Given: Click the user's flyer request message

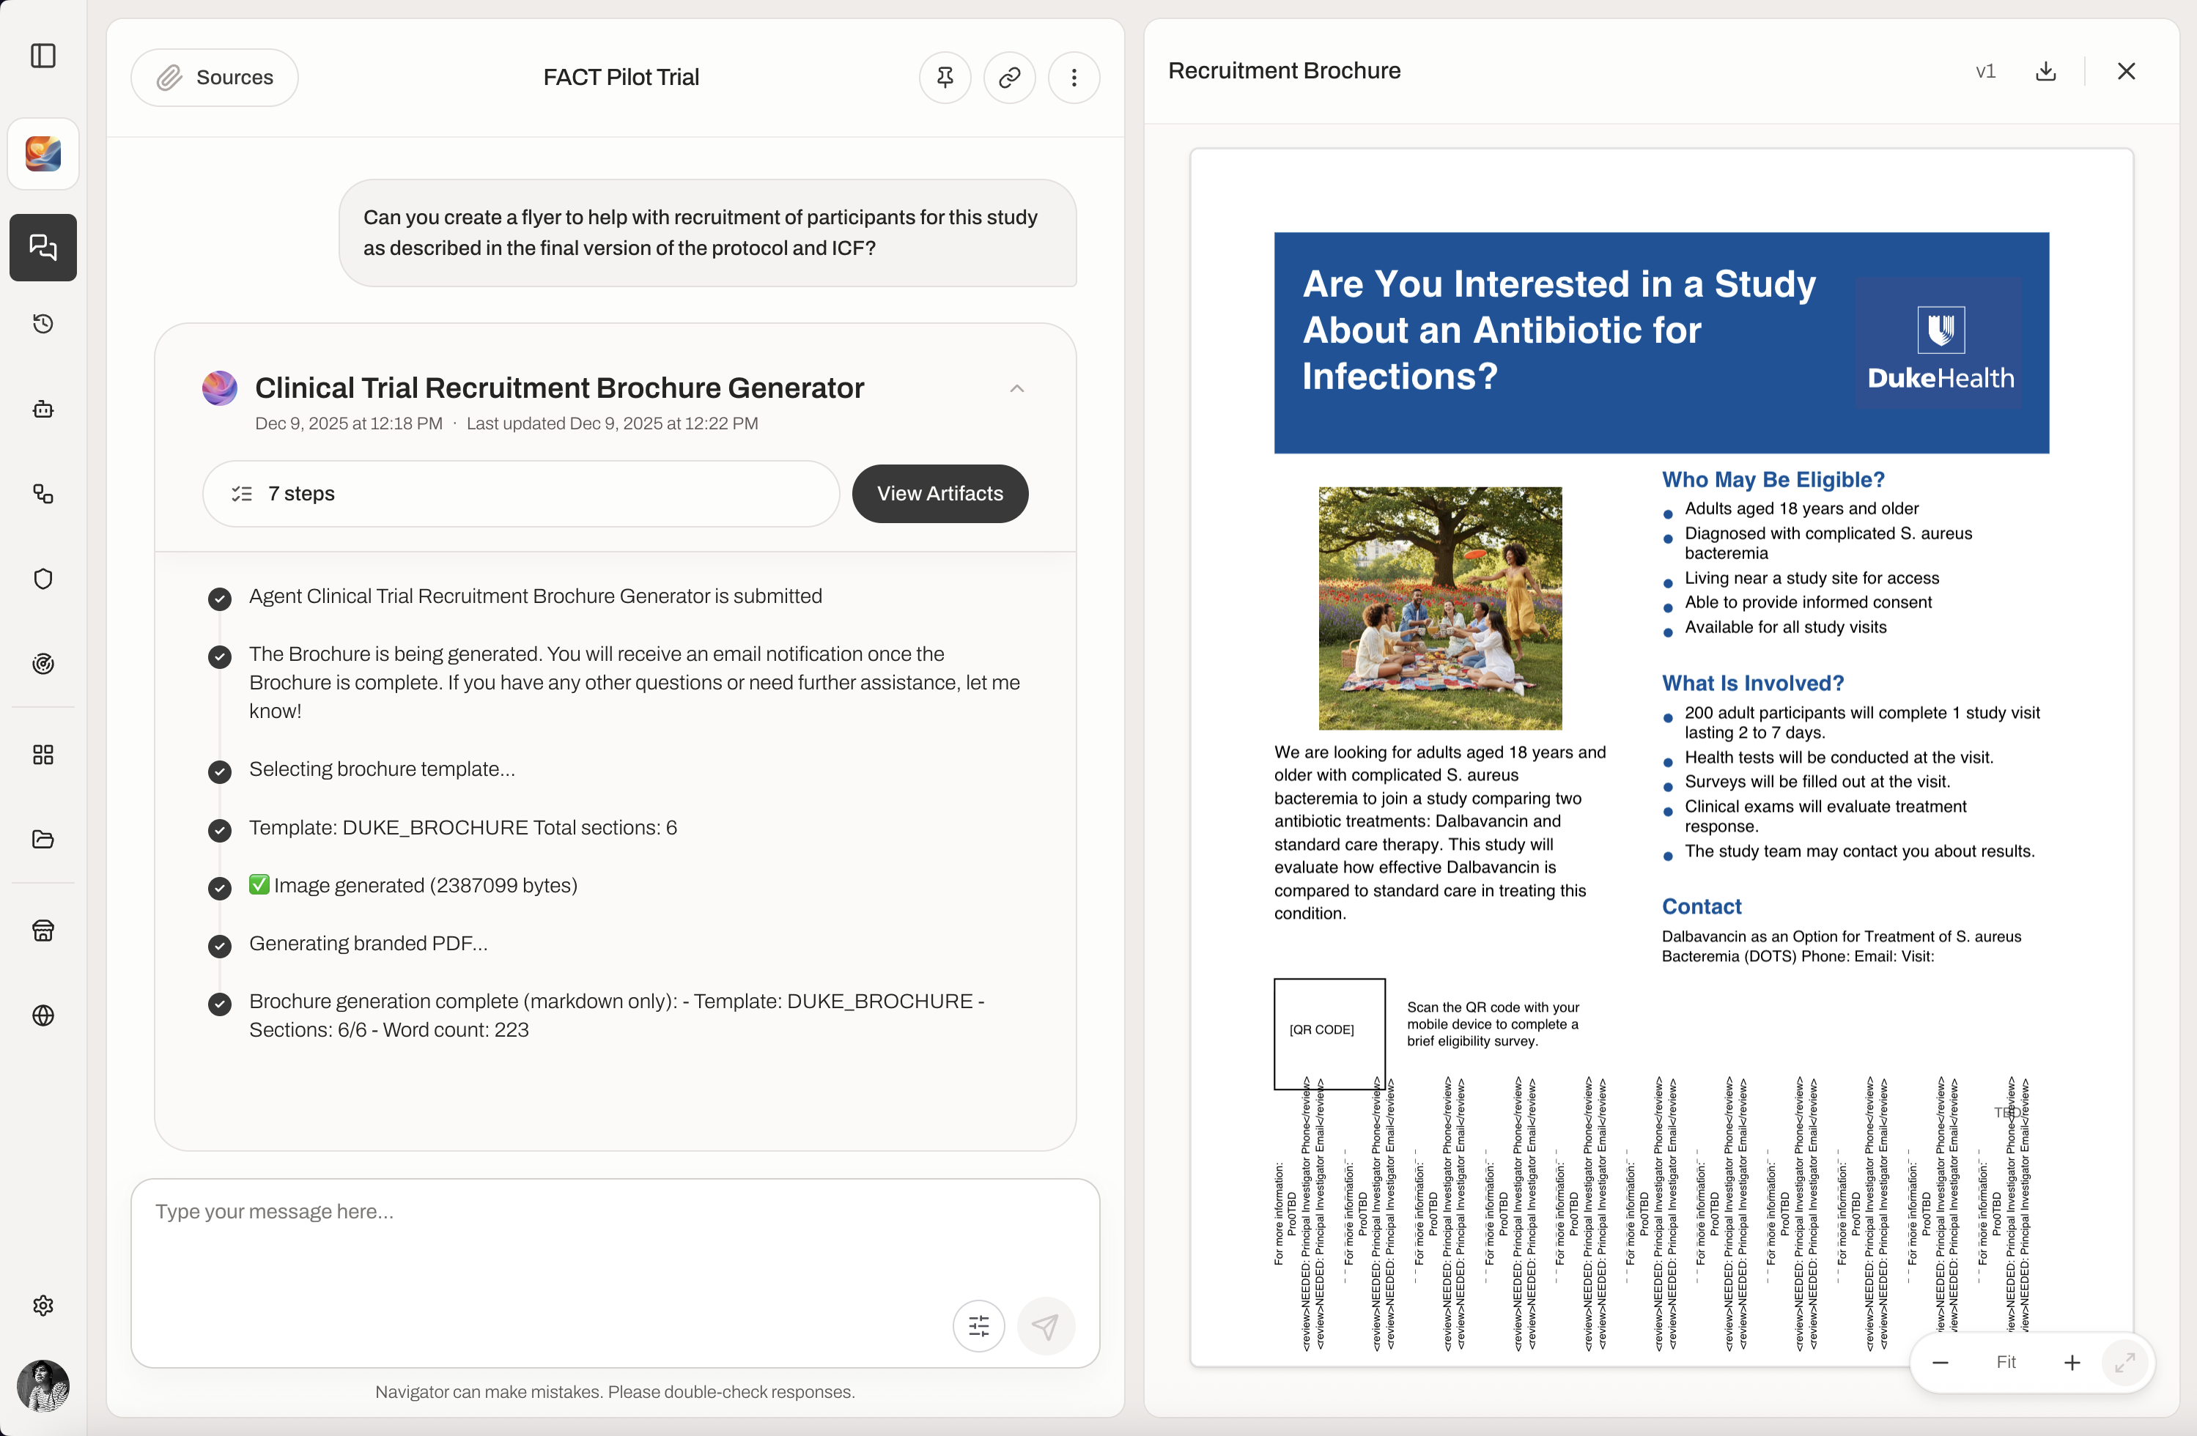Looking at the screenshot, I should pos(708,232).
